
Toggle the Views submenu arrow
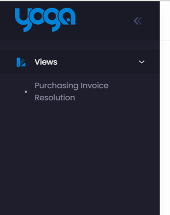(141, 62)
